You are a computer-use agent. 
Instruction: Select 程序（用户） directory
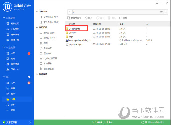[48, 38]
